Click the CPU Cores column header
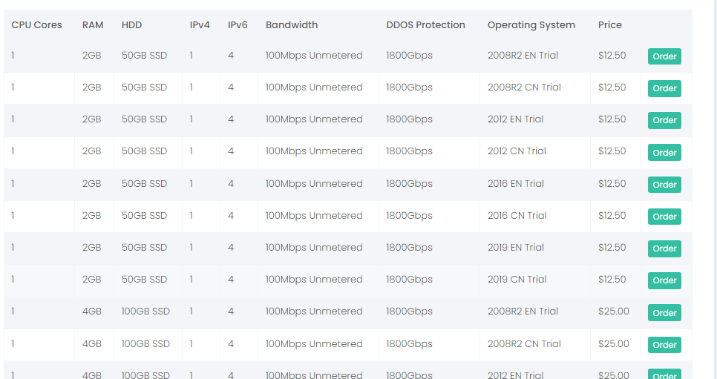The image size is (717, 379). (36, 25)
